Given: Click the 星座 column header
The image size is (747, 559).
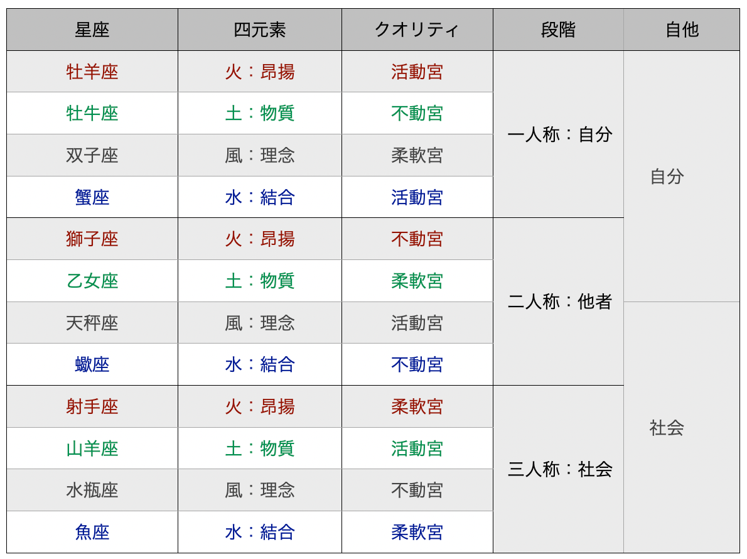Looking at the screenshot, I should tap(92, 30).
